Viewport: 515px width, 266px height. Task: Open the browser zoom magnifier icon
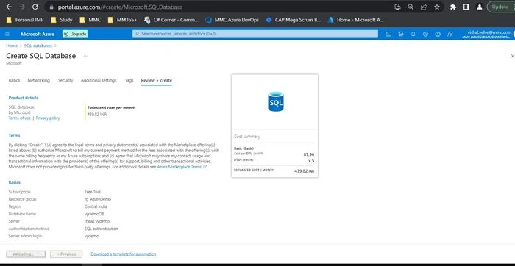[411, 7]
